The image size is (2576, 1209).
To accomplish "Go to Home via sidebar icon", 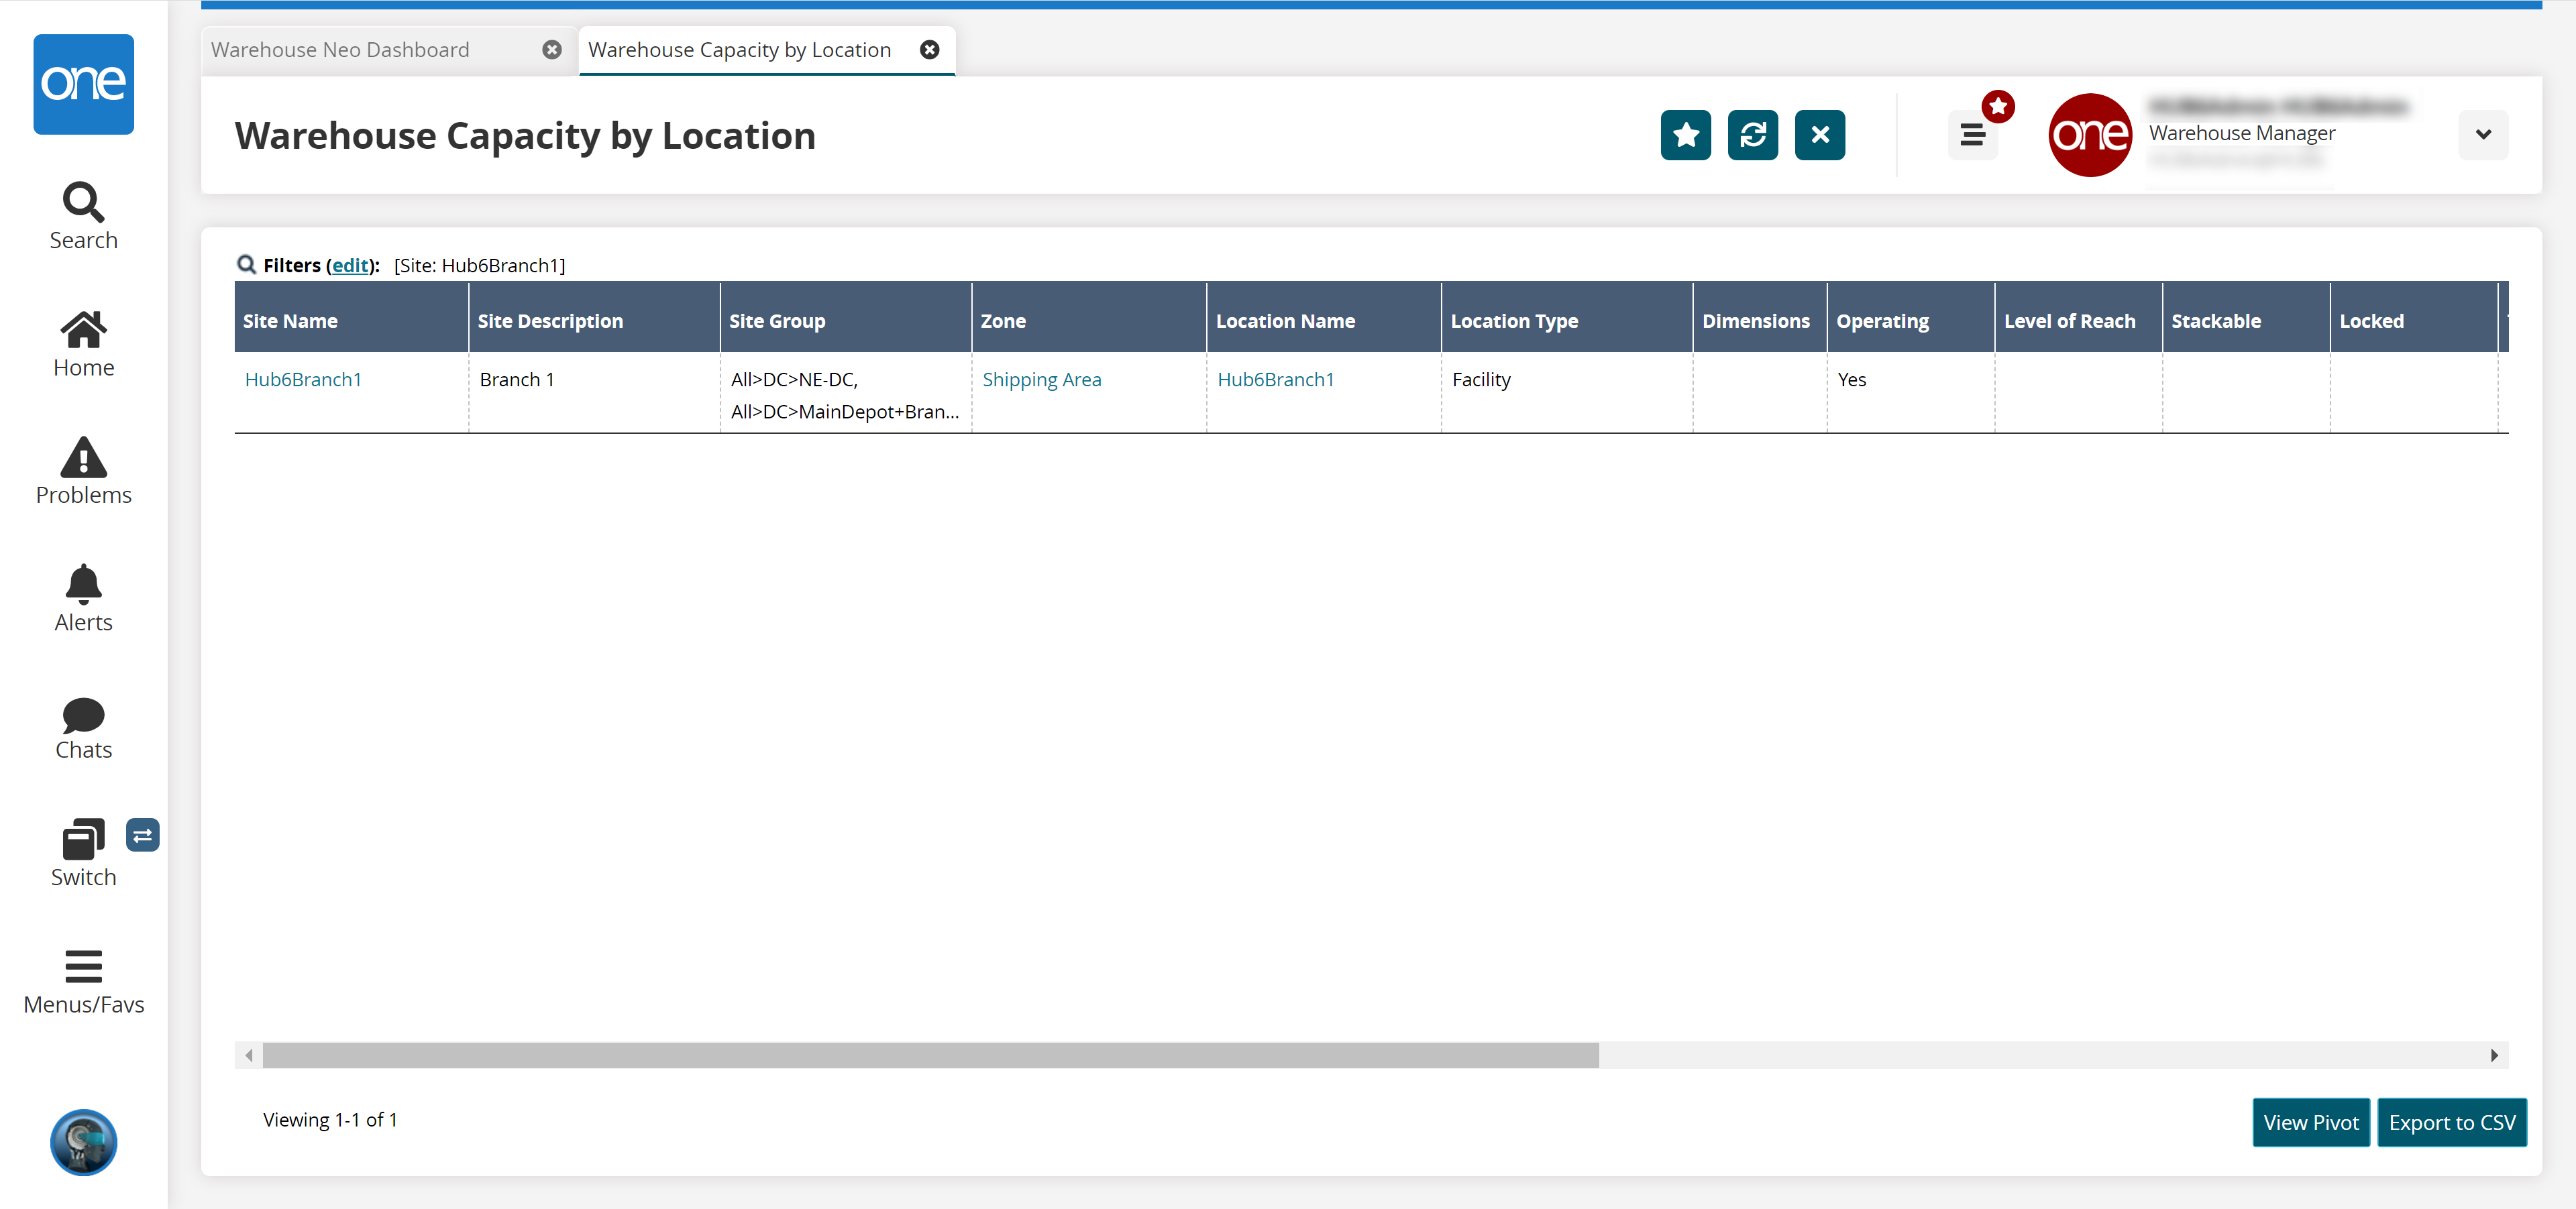I will coord(83,330).
